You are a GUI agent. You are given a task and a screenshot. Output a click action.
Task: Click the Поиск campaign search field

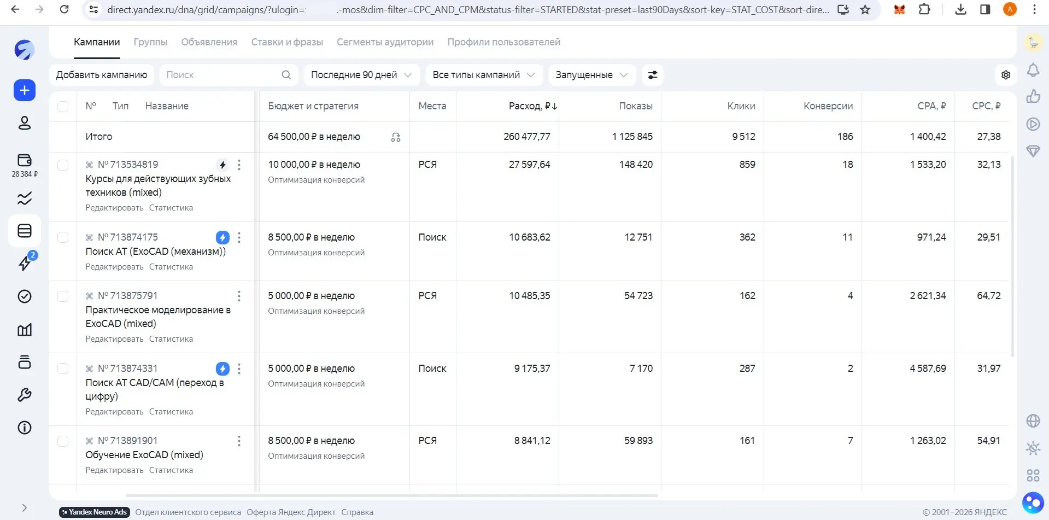click(x=228, y=75)
